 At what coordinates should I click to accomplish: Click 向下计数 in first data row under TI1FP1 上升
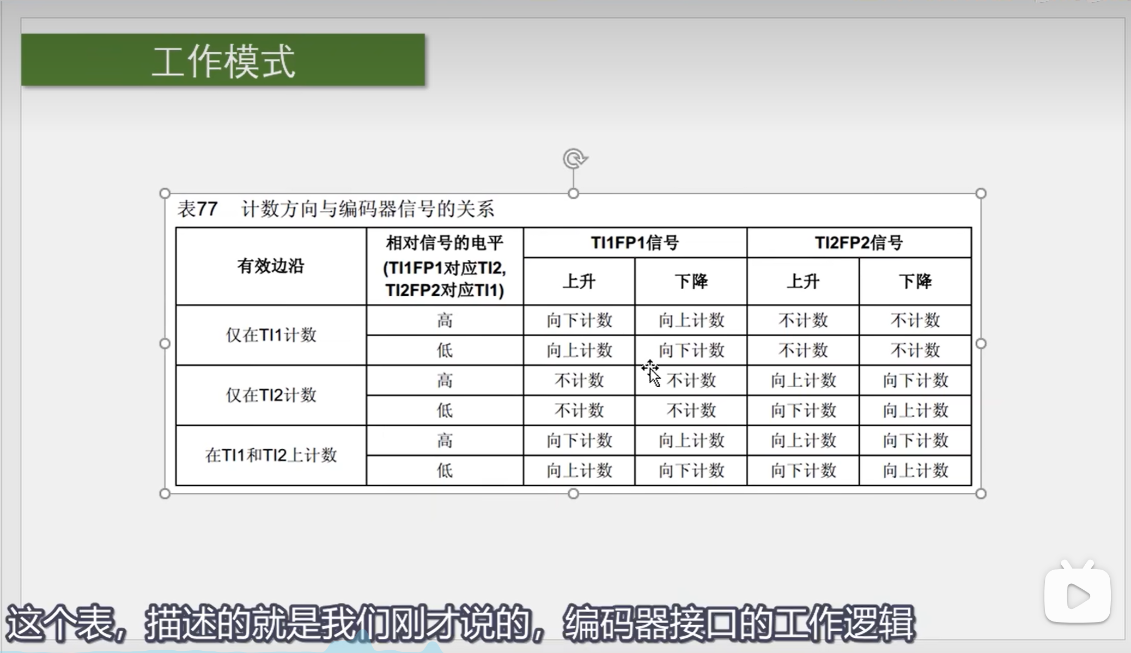579,320
